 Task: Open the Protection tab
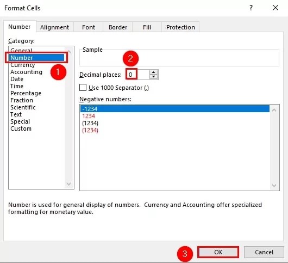click(180, 27)
